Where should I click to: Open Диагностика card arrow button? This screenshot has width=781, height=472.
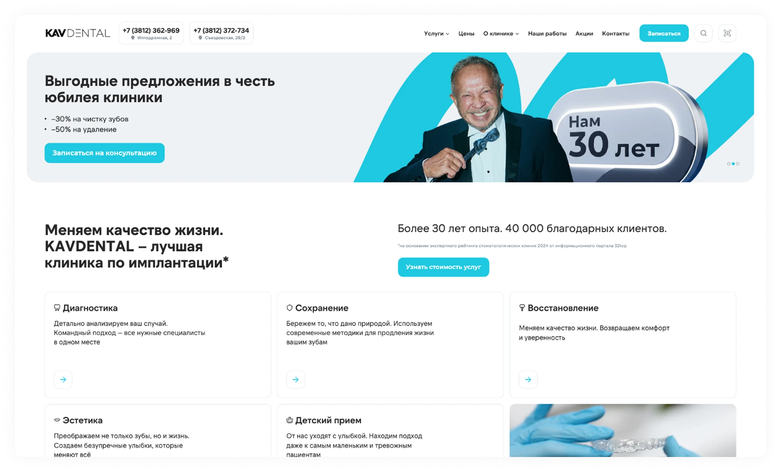click(x=63, y=379)
